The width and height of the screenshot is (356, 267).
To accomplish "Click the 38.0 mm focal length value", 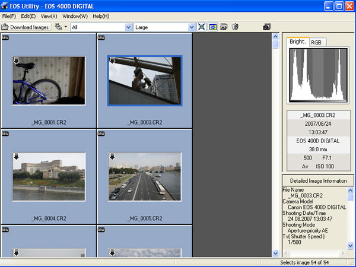I will [318, 150].
